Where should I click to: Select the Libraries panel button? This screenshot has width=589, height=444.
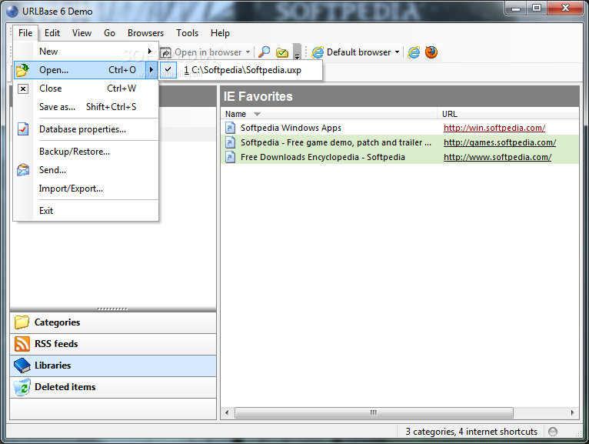click(x=113, y=366)
